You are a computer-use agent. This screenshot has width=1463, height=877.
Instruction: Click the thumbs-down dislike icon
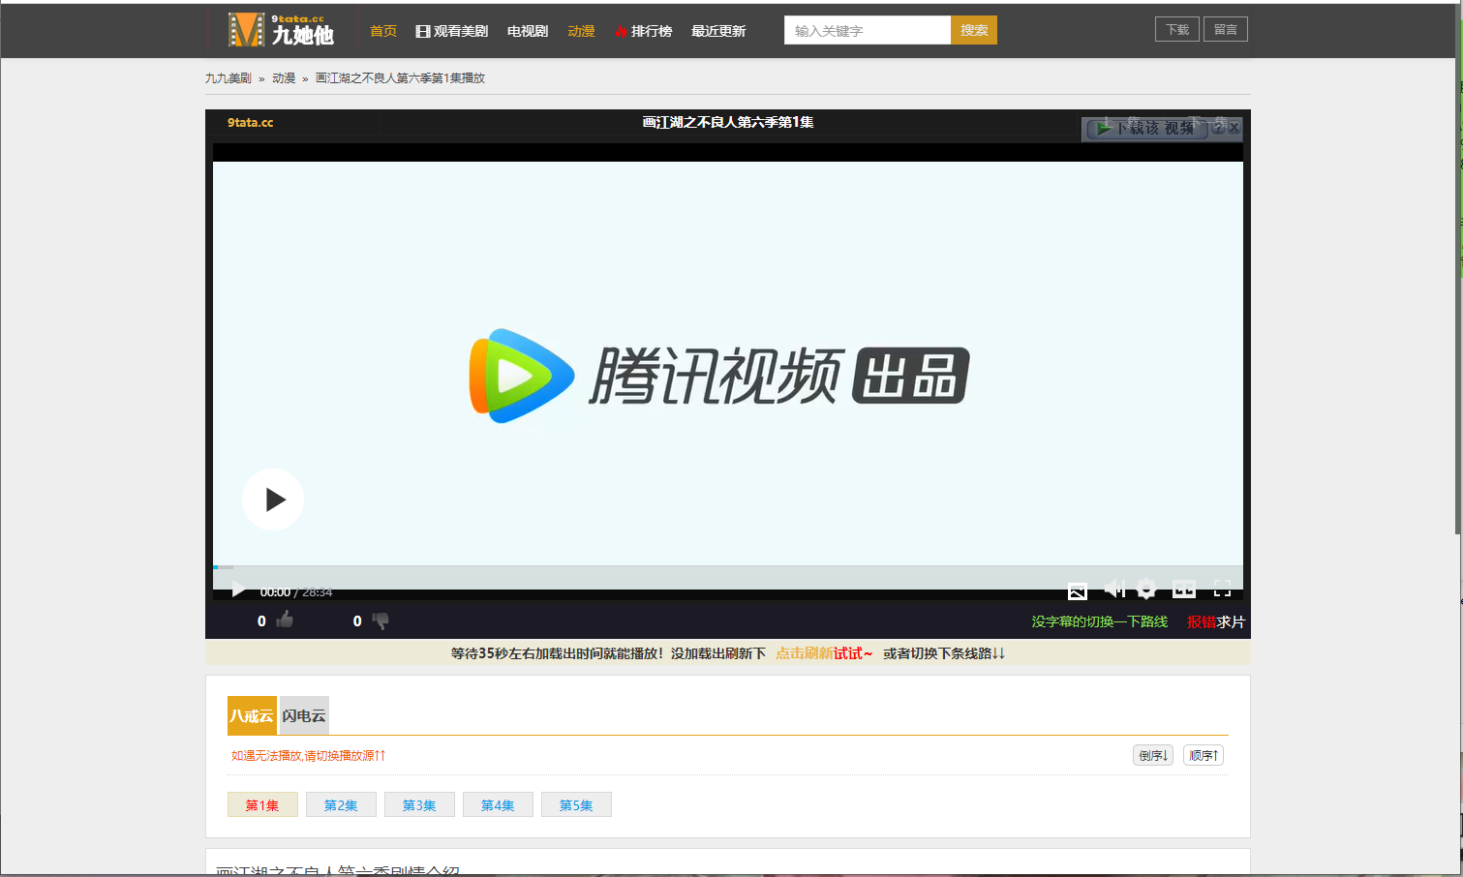[381, 620]
